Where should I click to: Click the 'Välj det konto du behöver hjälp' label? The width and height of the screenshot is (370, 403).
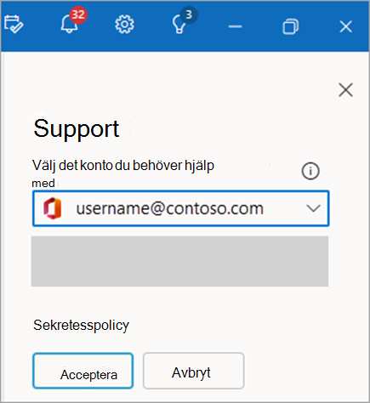click(123, 166)
